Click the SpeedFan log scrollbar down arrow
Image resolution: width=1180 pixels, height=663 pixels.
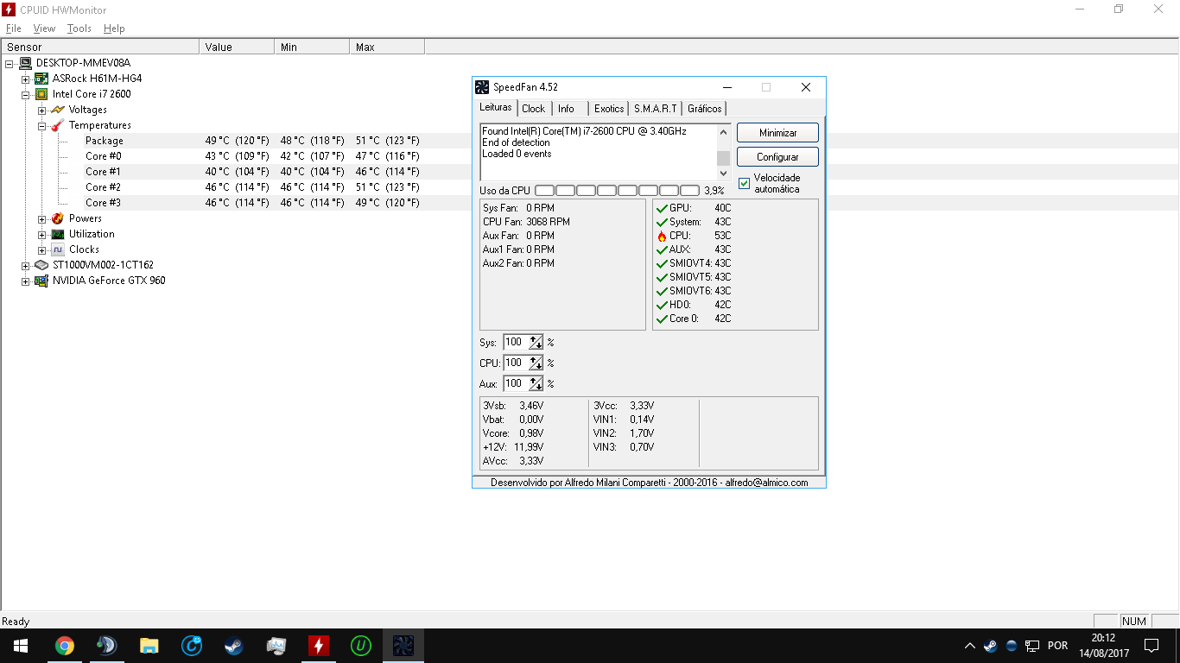[x=724, y=174]
